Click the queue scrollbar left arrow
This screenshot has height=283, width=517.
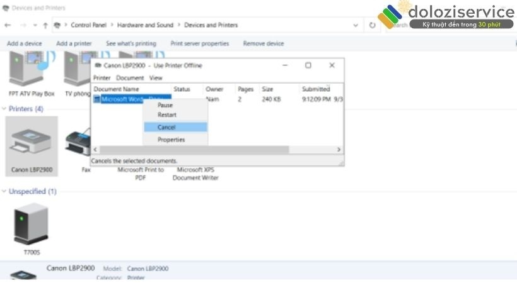point(95,150)
